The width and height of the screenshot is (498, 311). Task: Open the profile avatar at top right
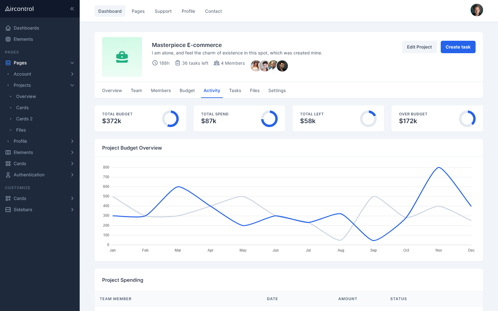pos(477,10)
